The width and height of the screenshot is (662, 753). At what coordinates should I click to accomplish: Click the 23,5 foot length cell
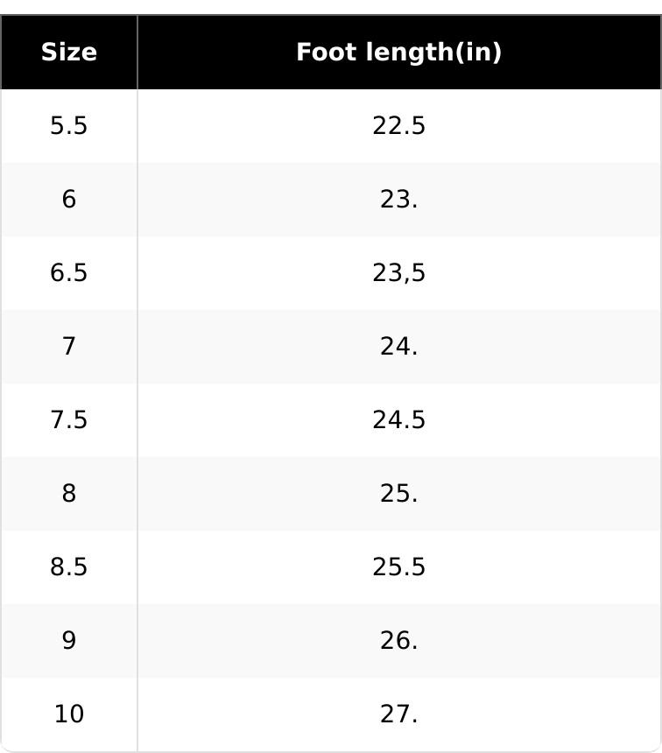click(398, 273)
